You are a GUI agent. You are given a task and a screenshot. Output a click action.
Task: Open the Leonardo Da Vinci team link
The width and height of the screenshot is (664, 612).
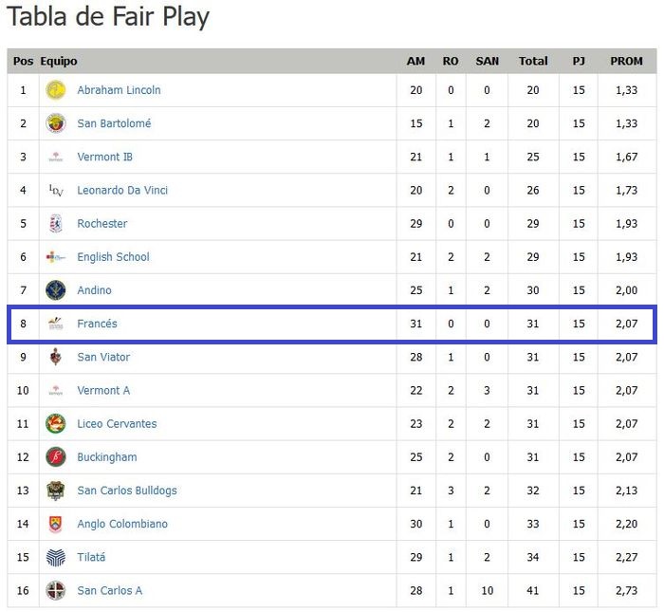click(x=122, y=190)
